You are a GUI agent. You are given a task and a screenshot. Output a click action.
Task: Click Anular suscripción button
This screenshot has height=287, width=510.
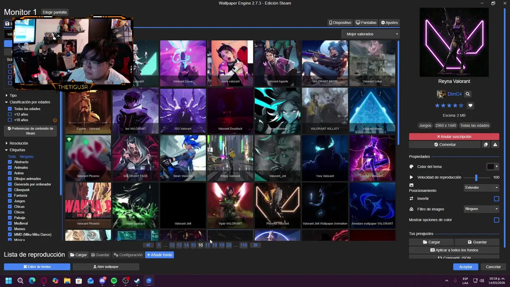[x=454, y=137]
